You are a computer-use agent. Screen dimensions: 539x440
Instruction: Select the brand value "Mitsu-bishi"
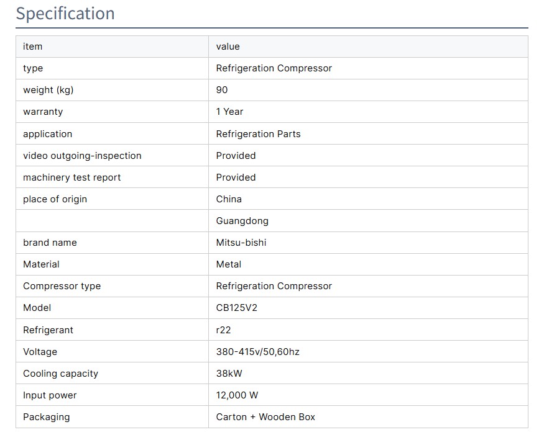point(241,243)
